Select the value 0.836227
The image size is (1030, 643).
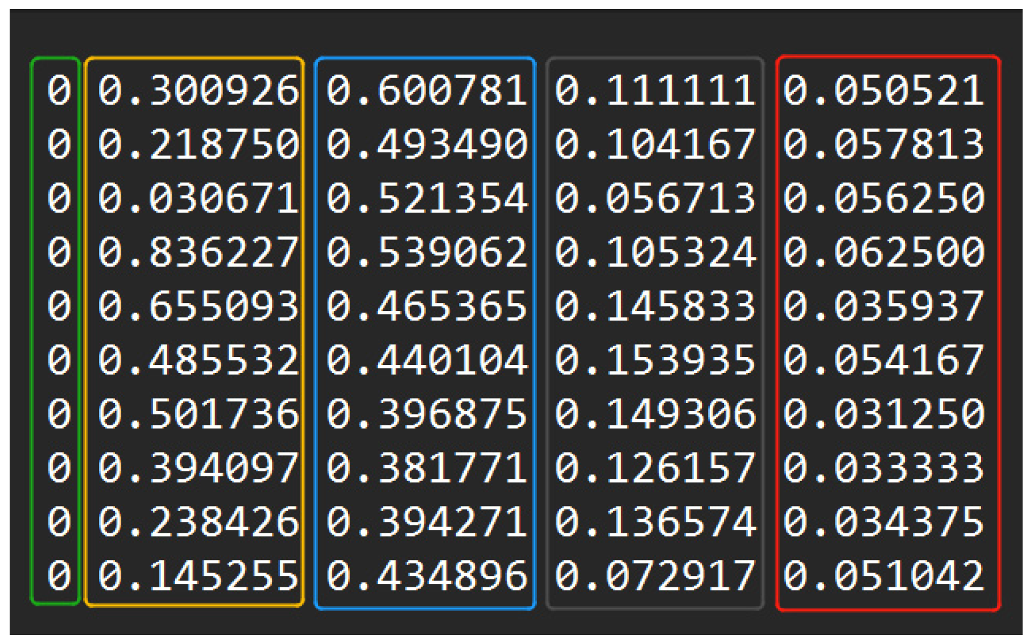click(197, 252)
